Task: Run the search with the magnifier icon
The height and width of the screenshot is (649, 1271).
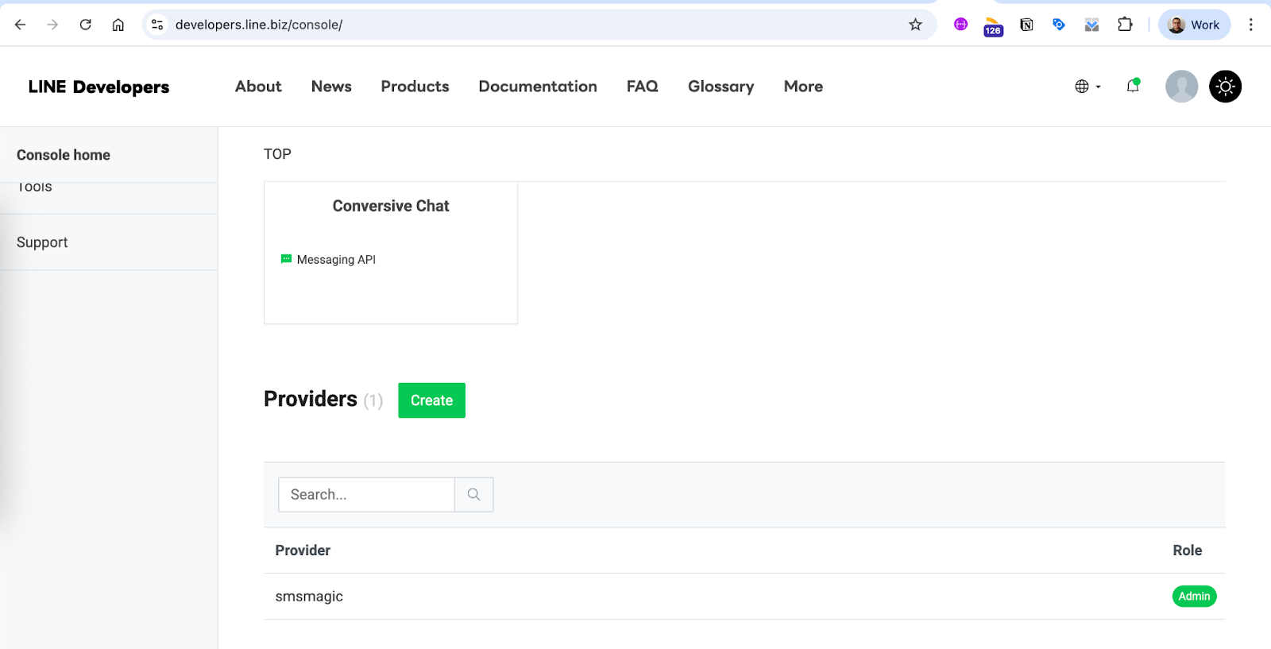Action: coord(473,494)
